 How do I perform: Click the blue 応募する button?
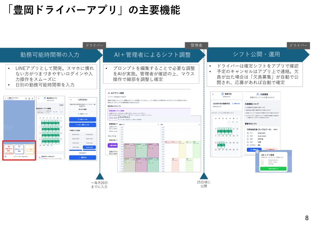253,150
